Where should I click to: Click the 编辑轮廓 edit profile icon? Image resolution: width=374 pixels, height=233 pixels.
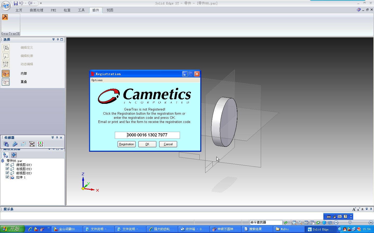pyautogui.click(x=6, y=56)
